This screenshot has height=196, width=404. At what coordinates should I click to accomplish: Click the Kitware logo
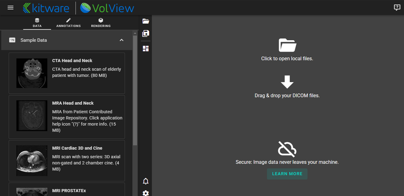coord(46,8)
